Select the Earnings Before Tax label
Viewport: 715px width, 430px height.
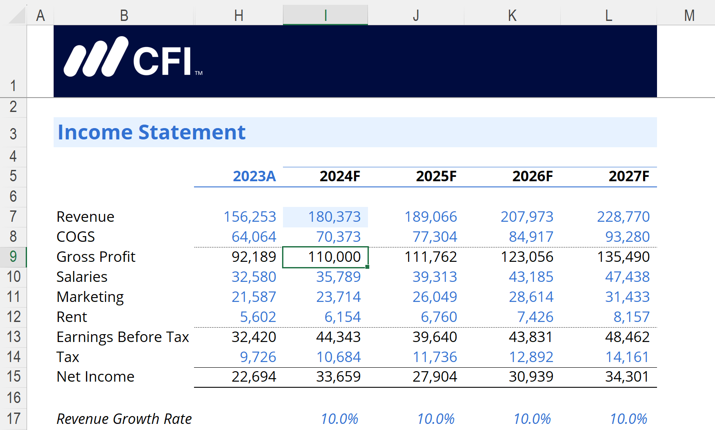click(x=123, y=337)
